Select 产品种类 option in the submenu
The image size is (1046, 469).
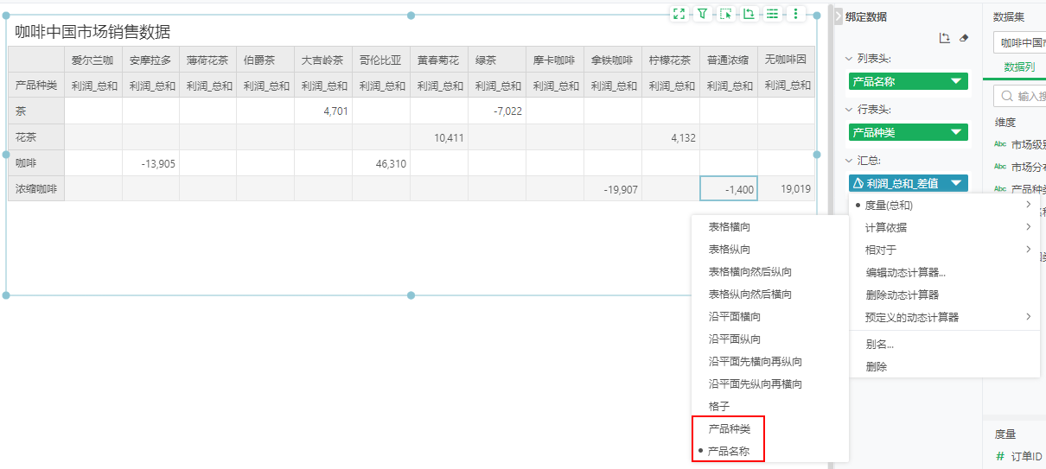(729, 428)
